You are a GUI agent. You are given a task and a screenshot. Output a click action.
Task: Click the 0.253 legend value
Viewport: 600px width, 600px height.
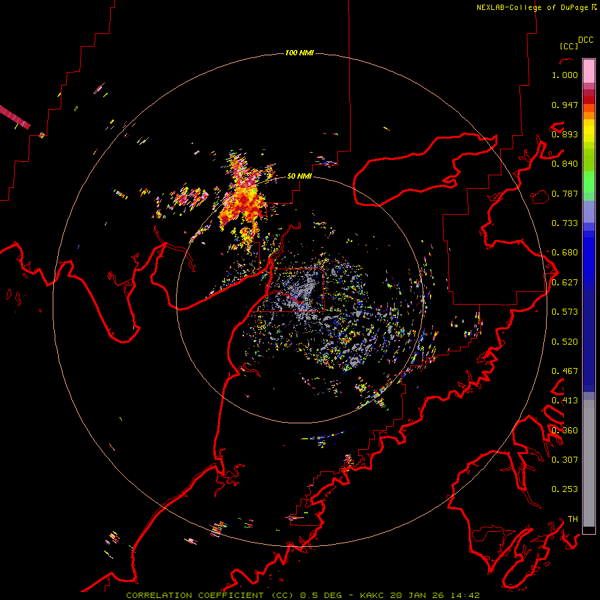565,489
